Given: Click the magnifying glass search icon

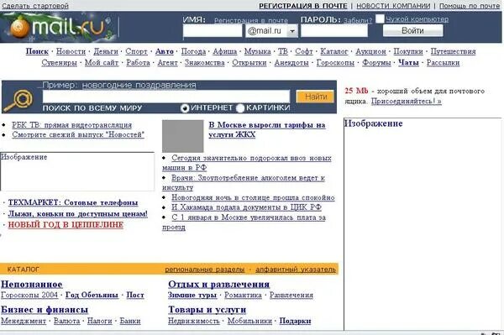Looking at the screenshot, I should click(x=18, y=101).
